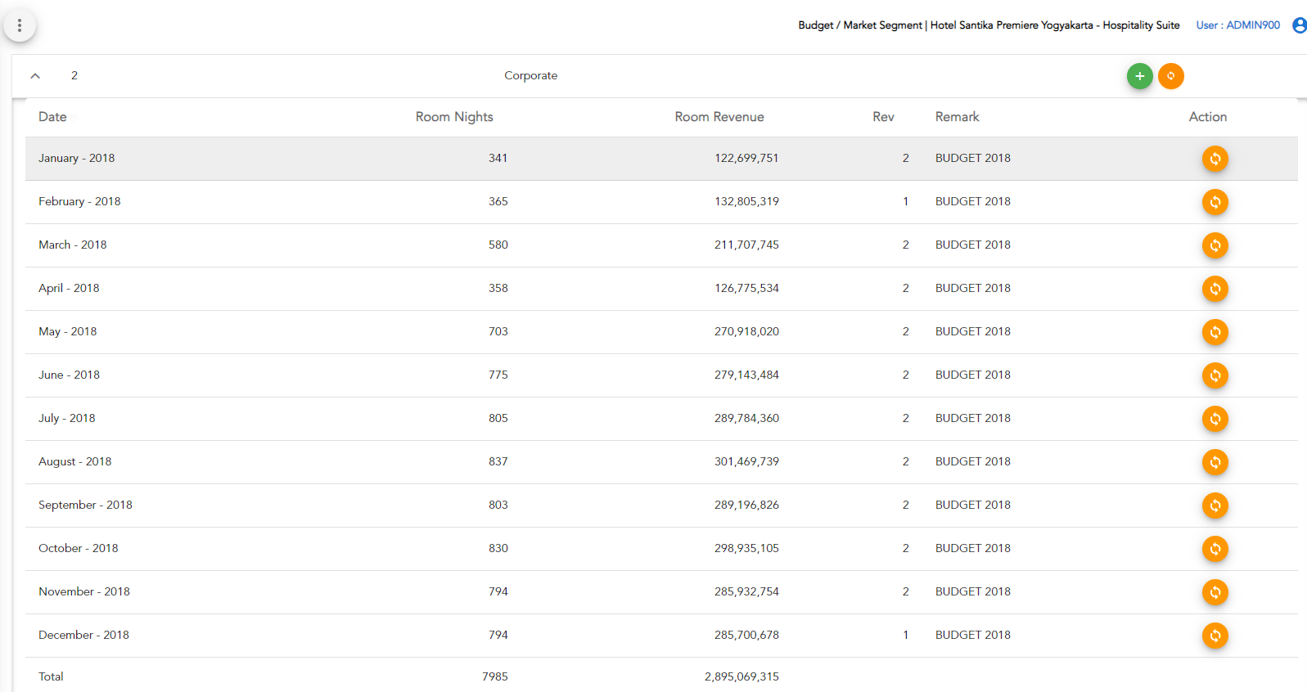Click the August - 2018 row action icon
The width and height of the screenshot is (1307, 692).
(1215, 462)
